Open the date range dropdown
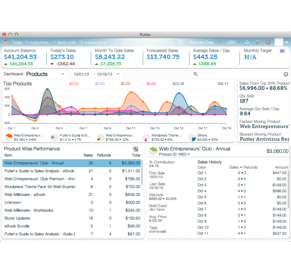 [x=118, y=74]
